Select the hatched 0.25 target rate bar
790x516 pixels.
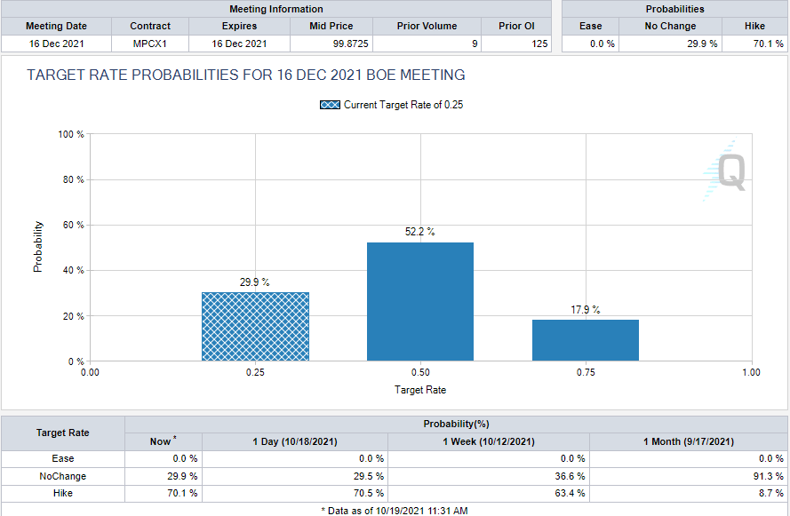coord(255,326)
